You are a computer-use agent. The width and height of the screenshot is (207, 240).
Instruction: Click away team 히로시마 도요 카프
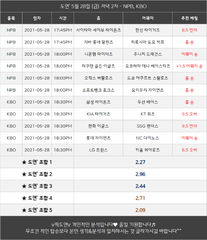point(148,42)
